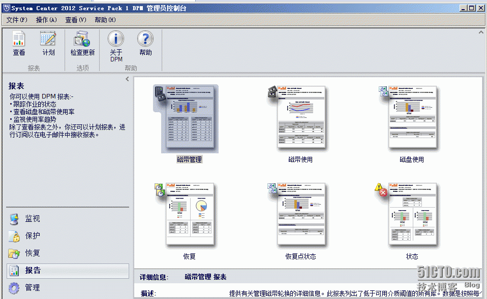The image size is (487, 299).
Task: Minimize the DPM console window
Action: [464, 8]
